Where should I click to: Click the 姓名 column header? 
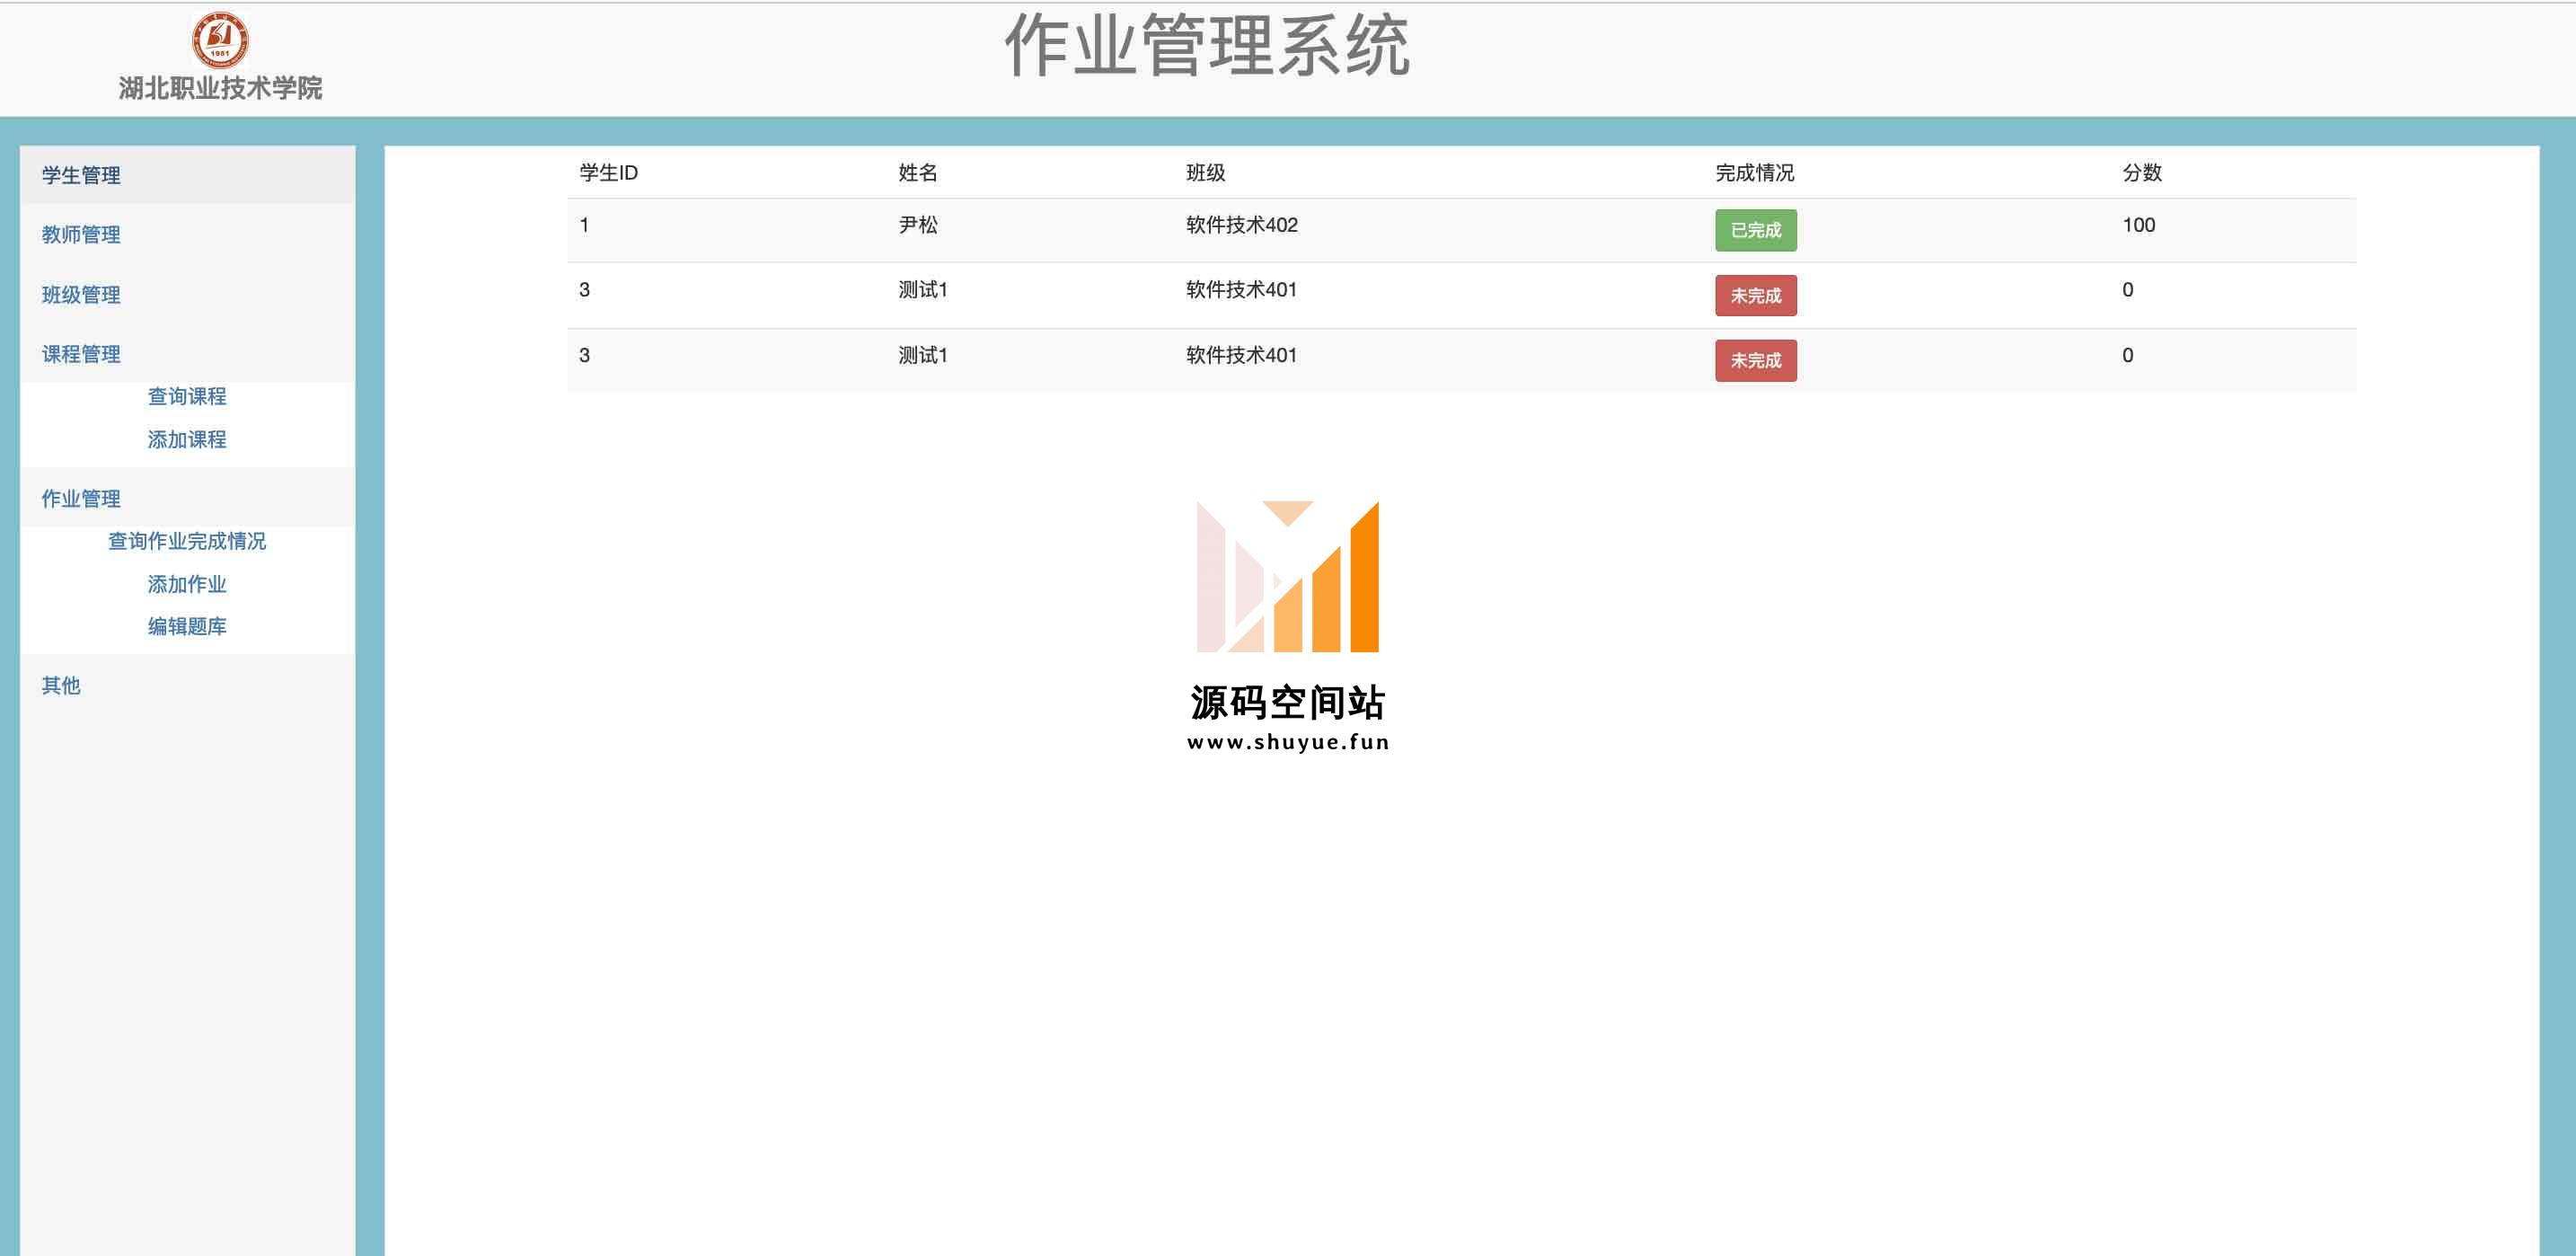tap(918, 173)
